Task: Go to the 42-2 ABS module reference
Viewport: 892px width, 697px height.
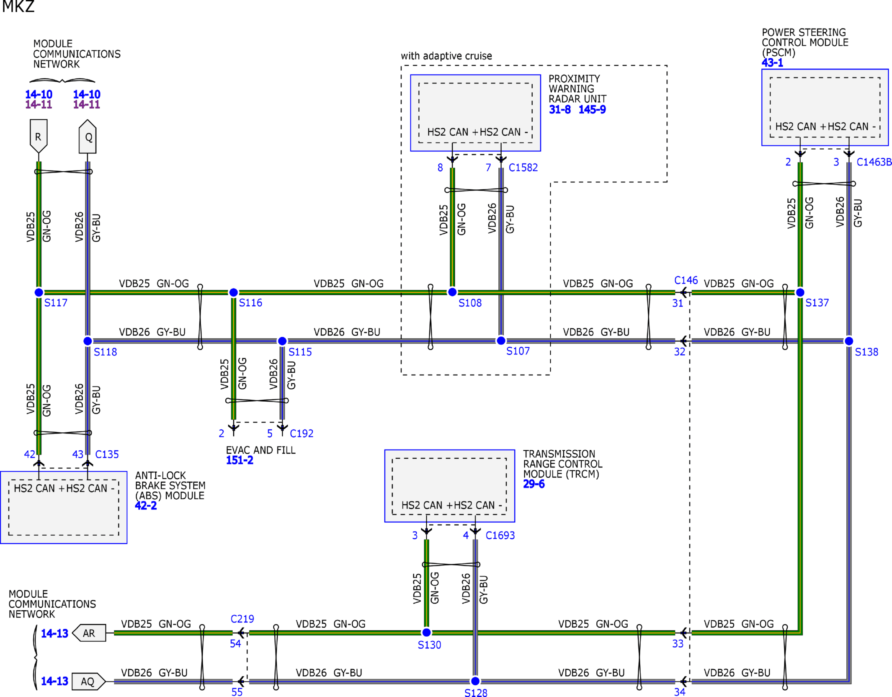Action: pyautogui.click(x=146, y=506)
